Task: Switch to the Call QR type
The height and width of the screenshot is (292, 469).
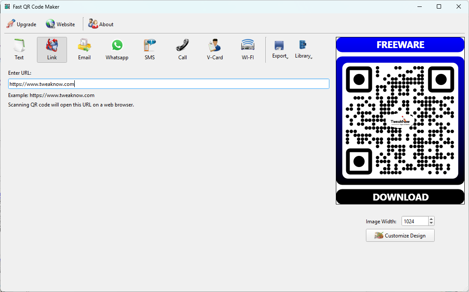Action: [x=183, y=50]
